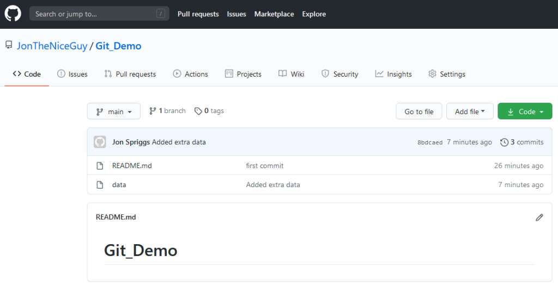Image resolution: width=558 pixels, height=292 pixels.
Task: Open Explore in top navigation
Action: point(314,14)
